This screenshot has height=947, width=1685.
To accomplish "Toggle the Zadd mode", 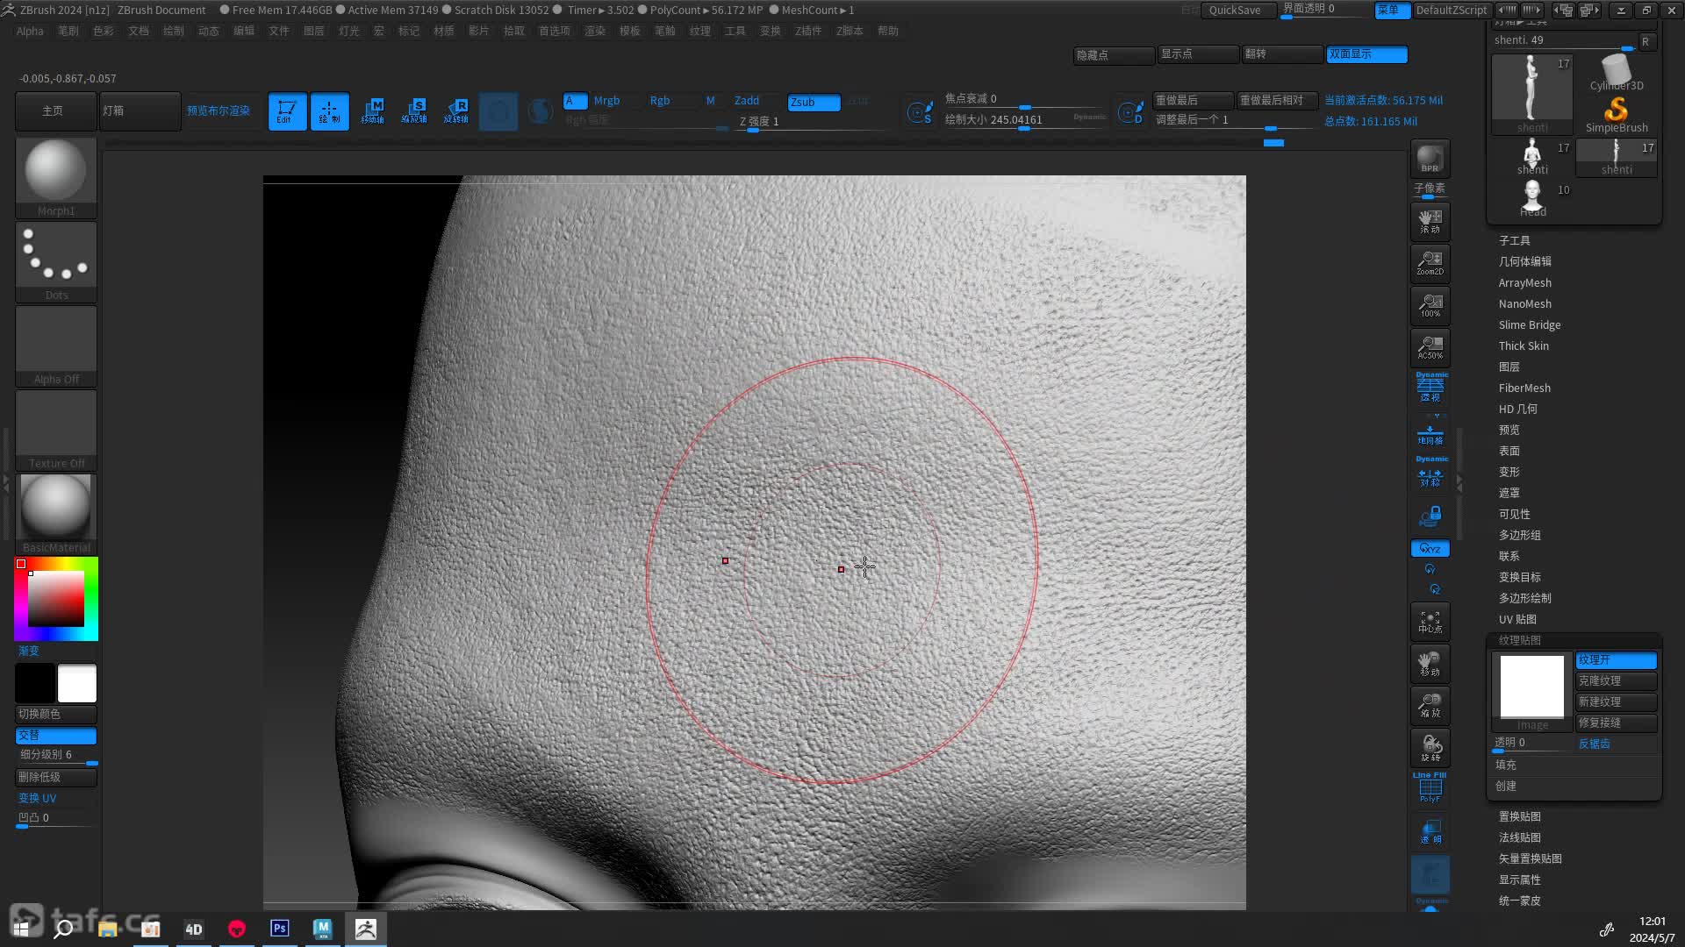I will pos(748,101).
